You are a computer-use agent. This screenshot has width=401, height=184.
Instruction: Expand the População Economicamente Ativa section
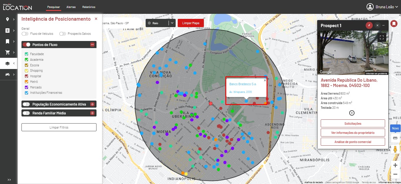pyautogui.click(x=92, y=104)
